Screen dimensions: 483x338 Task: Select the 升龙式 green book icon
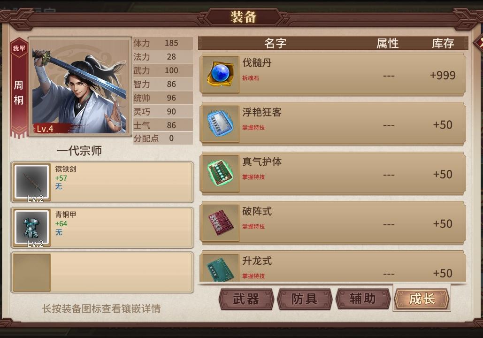(220, 268)
